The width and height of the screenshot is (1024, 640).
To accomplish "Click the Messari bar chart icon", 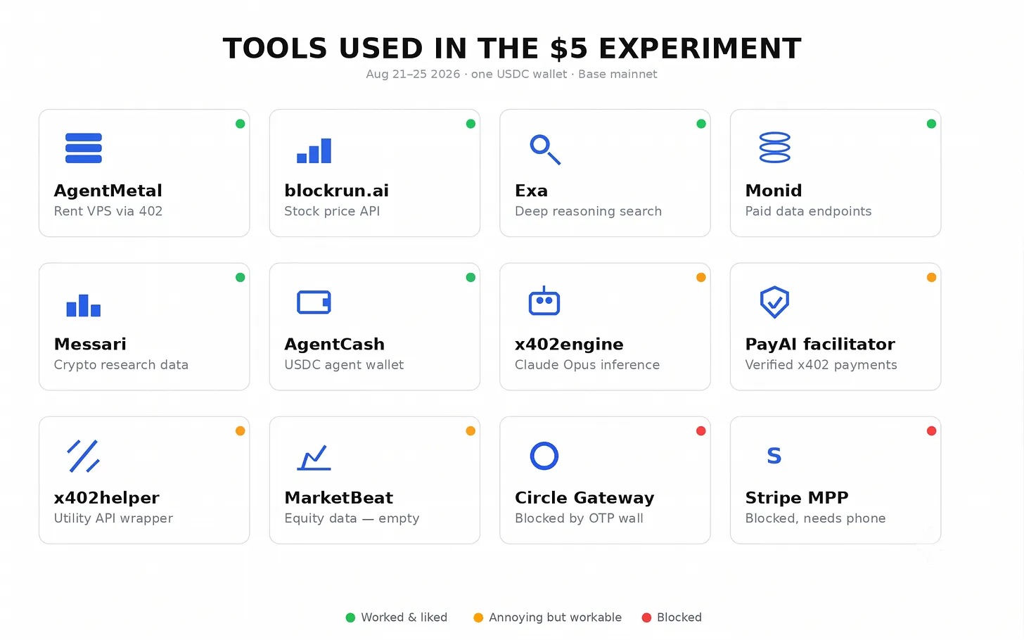I will (x=84, y=305).
